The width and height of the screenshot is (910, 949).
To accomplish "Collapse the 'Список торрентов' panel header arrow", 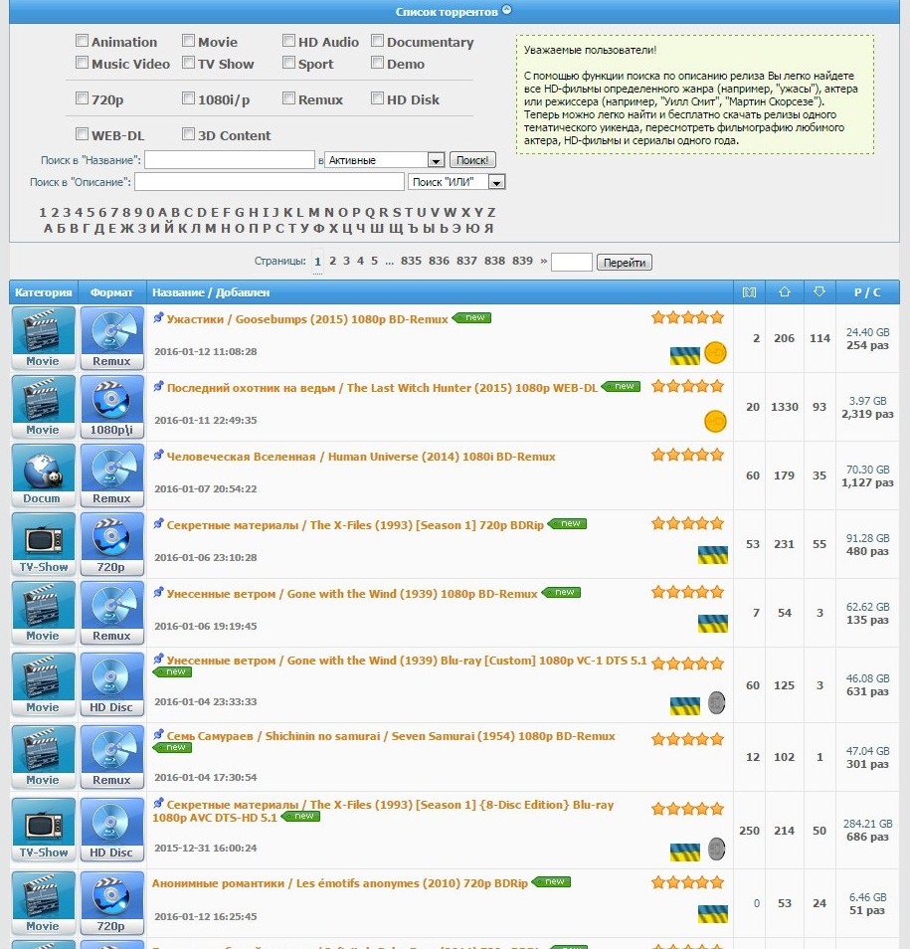I will [506, 10].
